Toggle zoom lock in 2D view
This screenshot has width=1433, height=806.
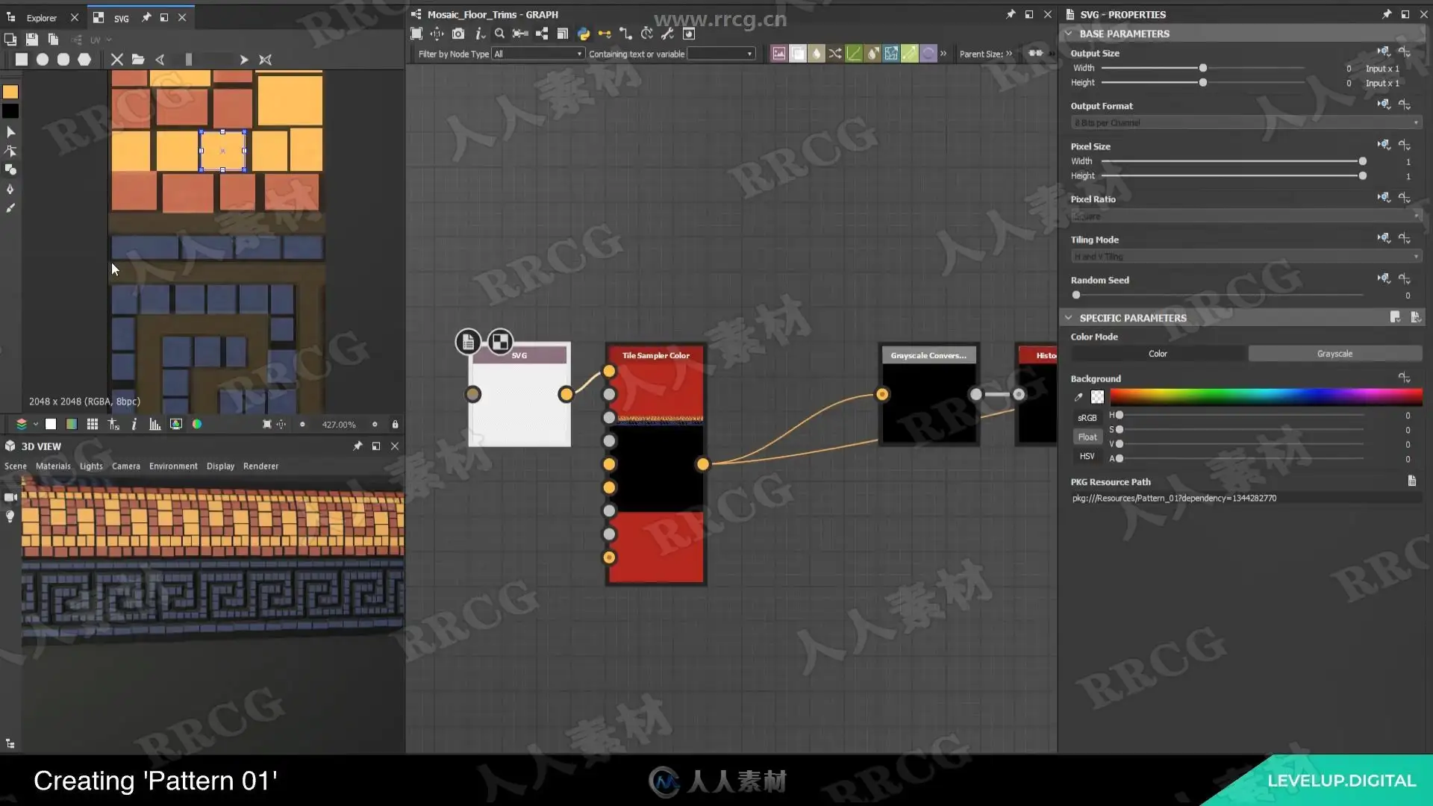(x=396, y=424)
